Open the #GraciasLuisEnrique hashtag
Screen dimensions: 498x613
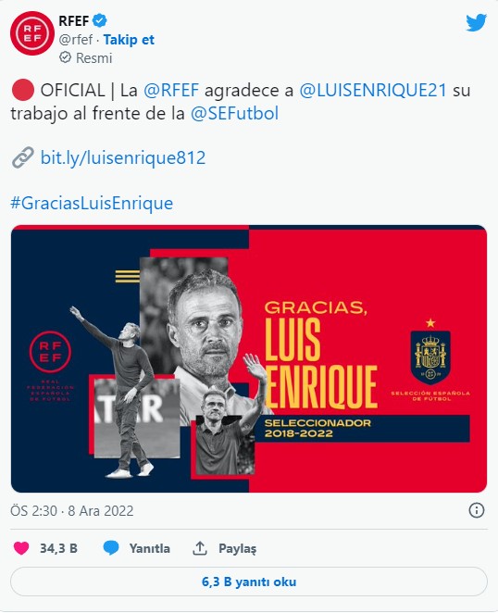coord(92,204)
